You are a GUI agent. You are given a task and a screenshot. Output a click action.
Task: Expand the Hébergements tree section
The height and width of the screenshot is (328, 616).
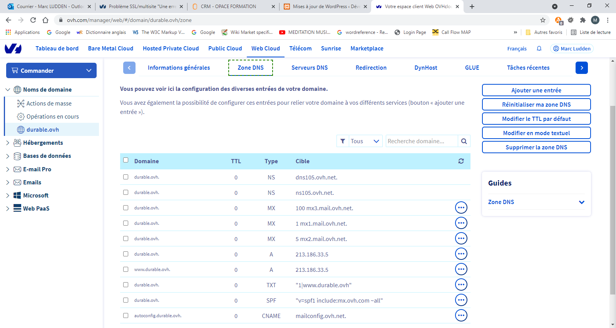coord(8,143)
